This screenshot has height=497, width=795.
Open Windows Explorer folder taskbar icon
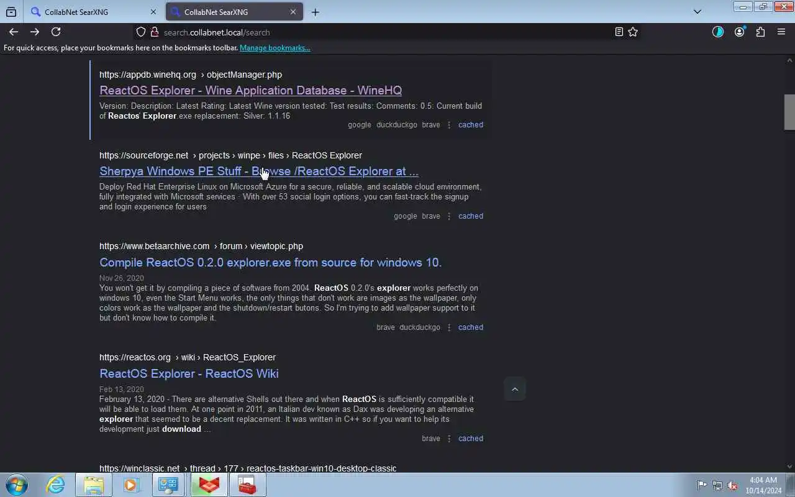point(94,485)
